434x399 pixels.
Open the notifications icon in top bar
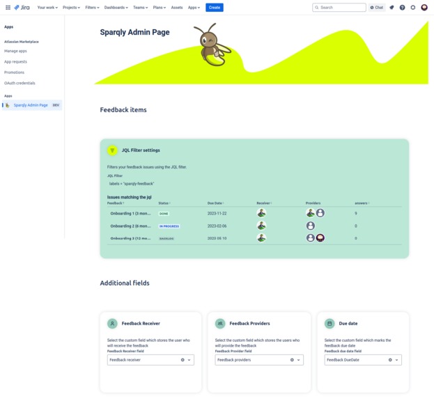(392, 8)
